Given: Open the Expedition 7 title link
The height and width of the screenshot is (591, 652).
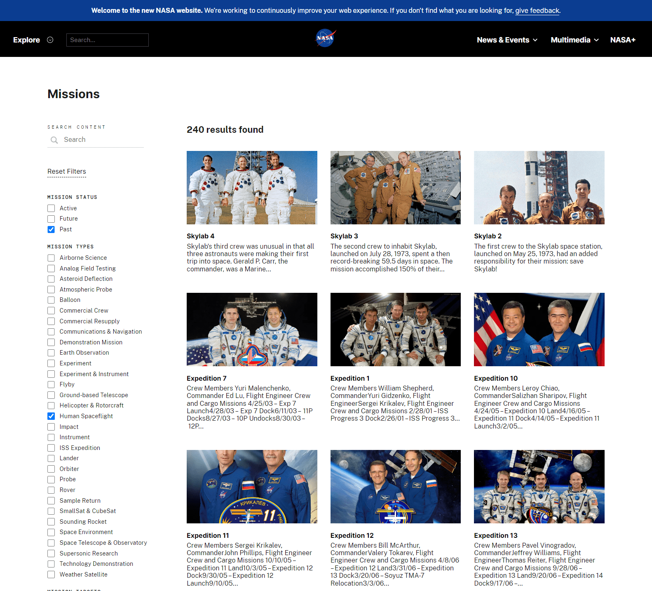Looking at the screenshot, I should [x=207, y=379].
